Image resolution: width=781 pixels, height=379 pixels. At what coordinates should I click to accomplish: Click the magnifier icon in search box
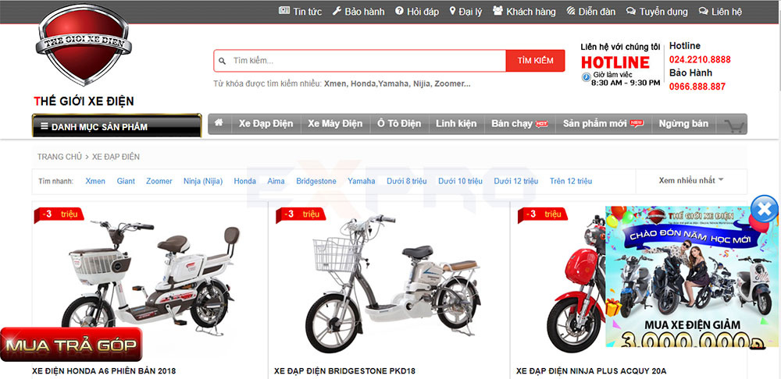pyautogui.click(x=222, y=61)
